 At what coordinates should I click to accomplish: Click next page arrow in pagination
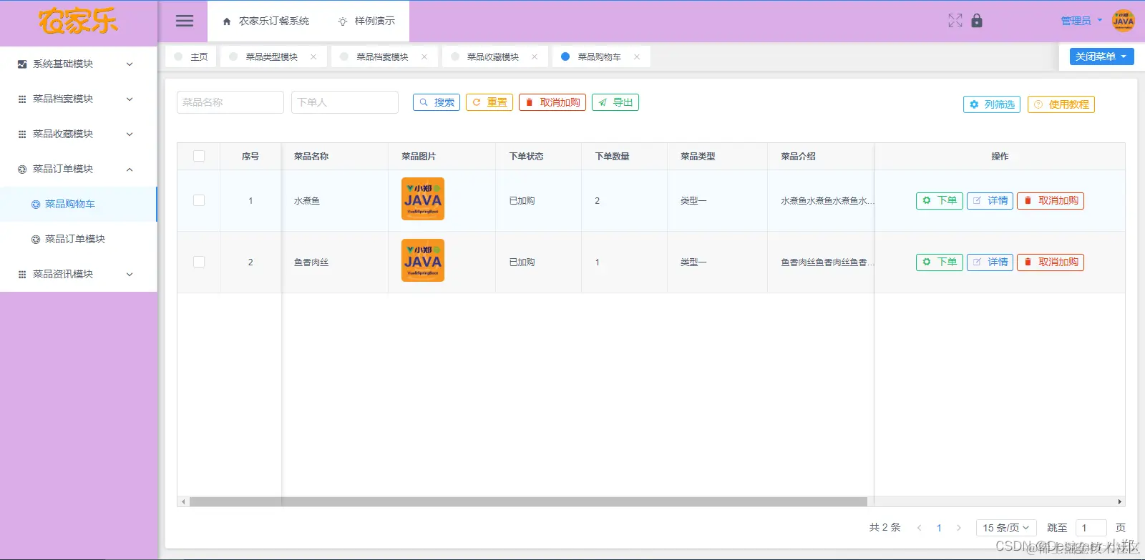click(x=959, y=528)
